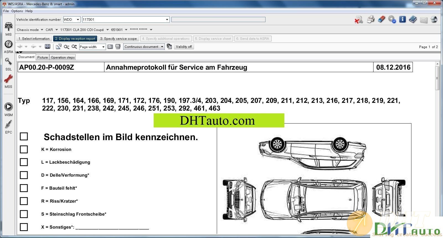The image size is (443, 238).
Task: Switch to the Operation steps tab
Action: point(63,57)
